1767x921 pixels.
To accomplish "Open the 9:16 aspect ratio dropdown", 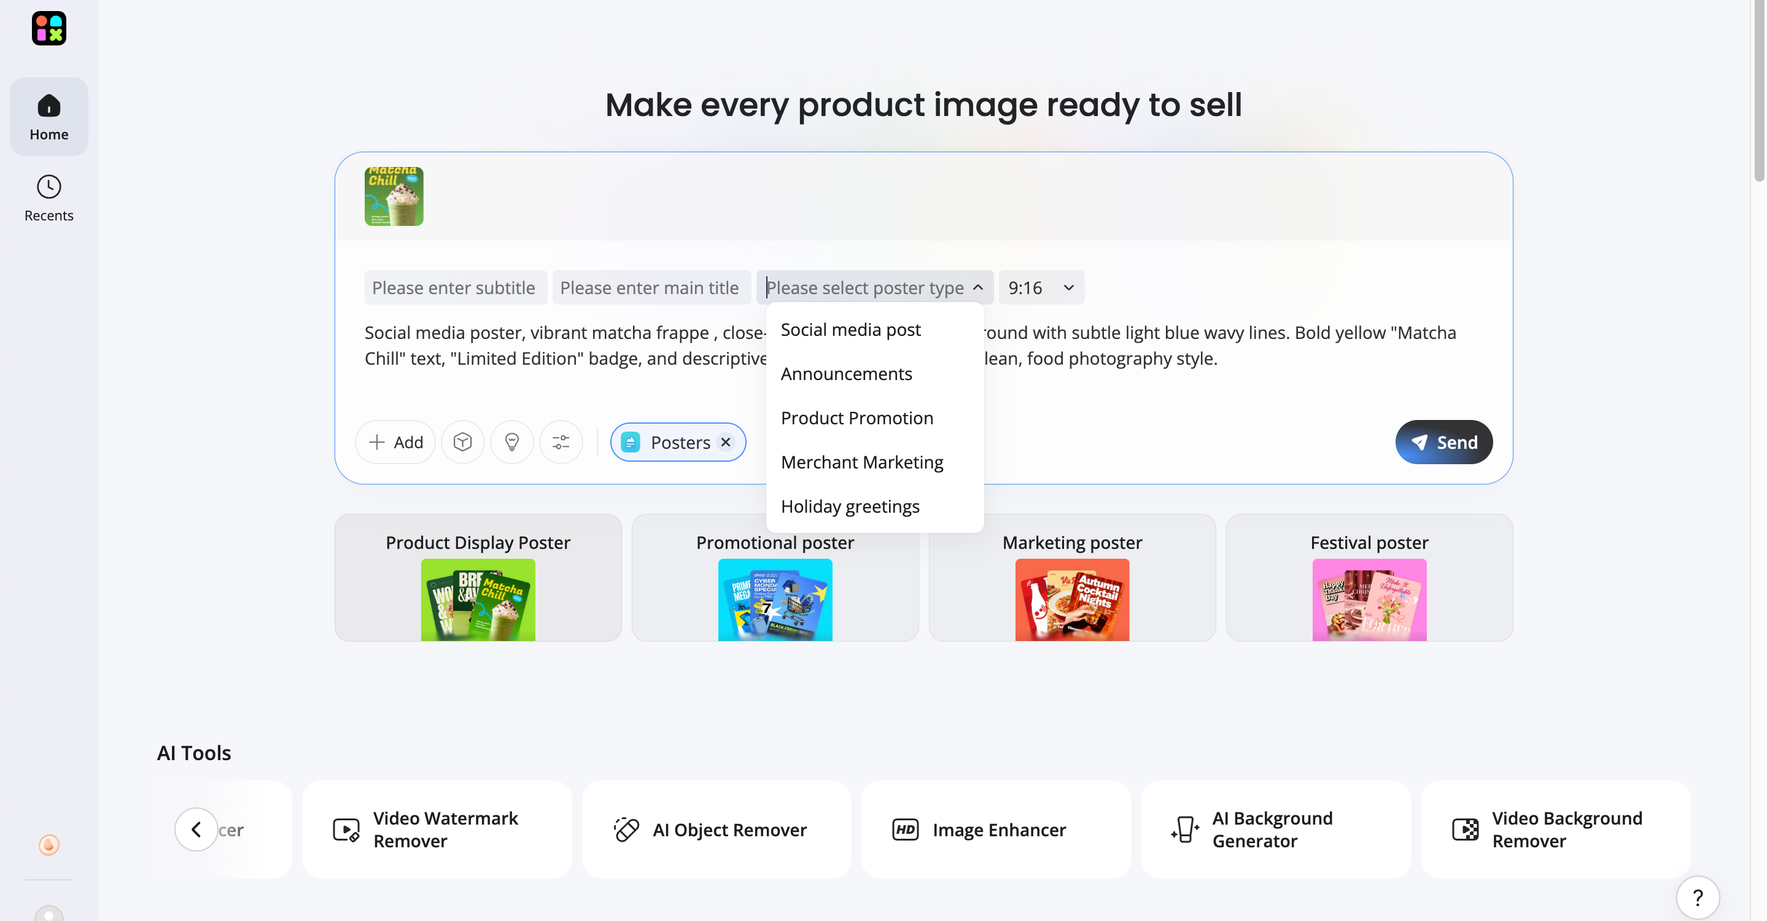I will 1041,288.
